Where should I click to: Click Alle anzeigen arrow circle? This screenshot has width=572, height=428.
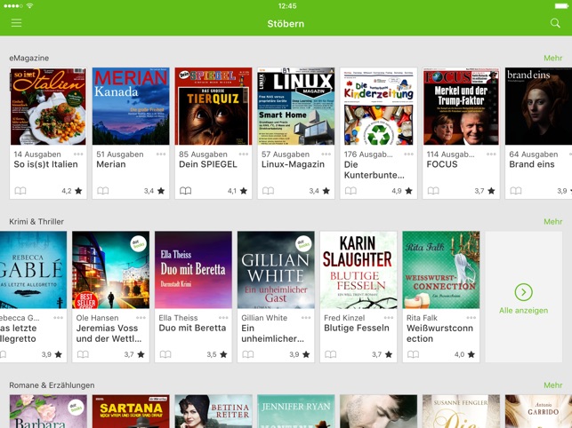(x=523, y=292)
